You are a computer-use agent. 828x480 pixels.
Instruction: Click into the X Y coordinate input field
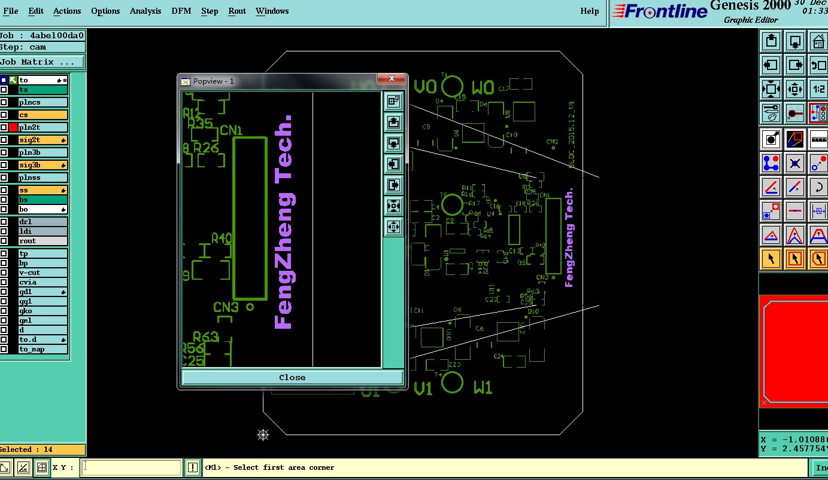pos(131,467)
